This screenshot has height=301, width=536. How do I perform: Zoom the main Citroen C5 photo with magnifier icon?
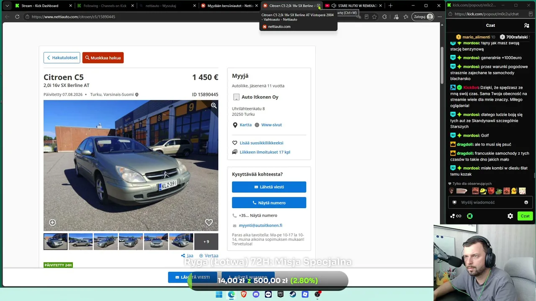click(x=214, y=106)
